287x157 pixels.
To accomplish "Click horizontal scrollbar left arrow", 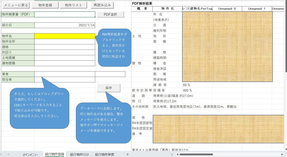I will pos(177,154).
